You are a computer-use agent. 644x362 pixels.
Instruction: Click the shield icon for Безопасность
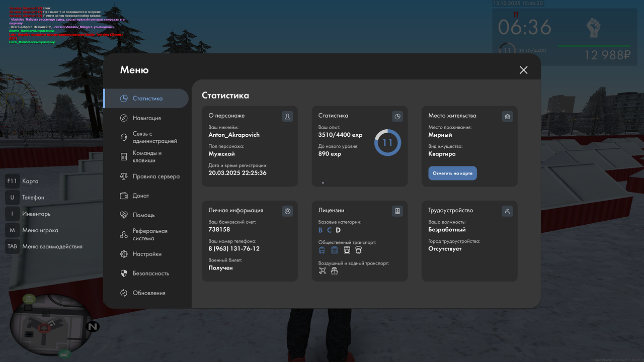124,274
